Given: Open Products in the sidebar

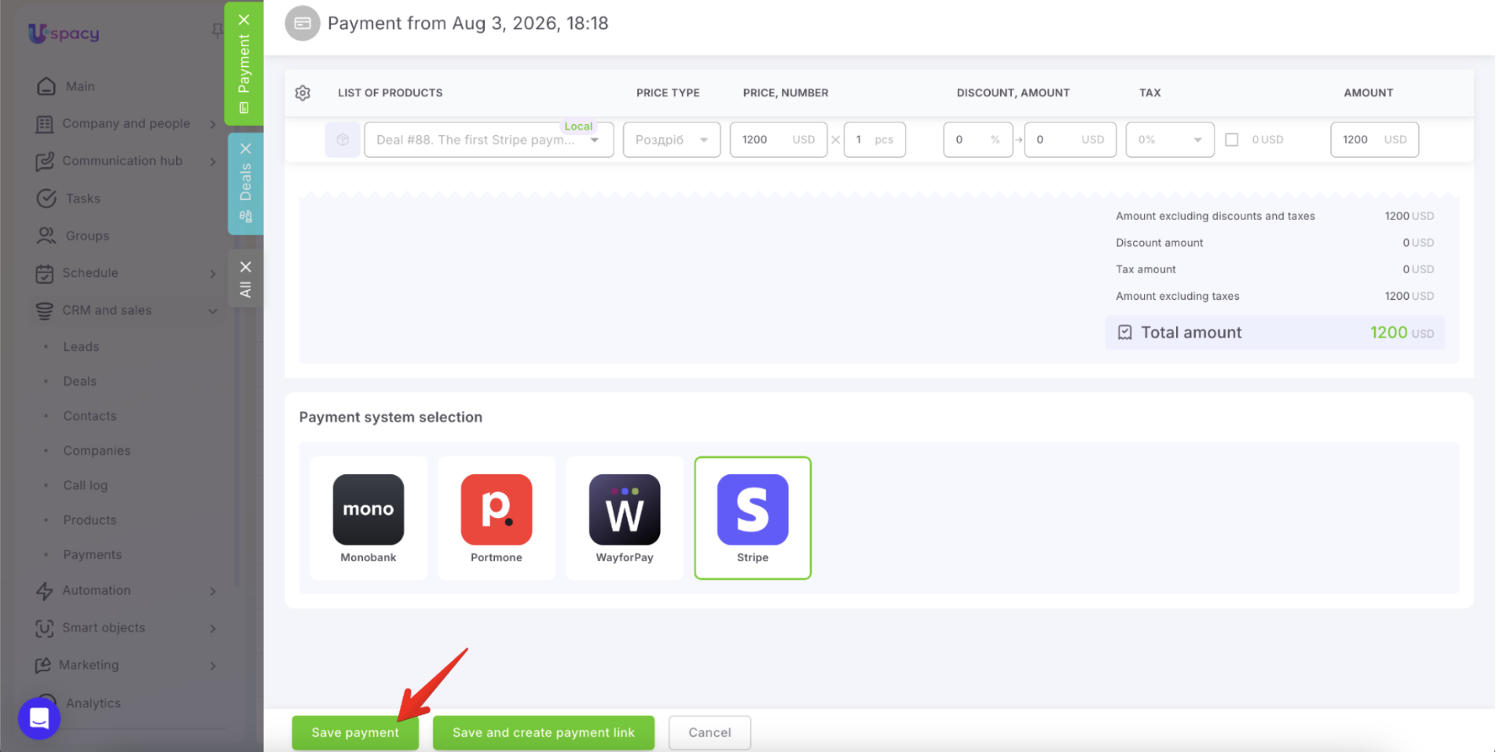Looking at the screenshot, I should pyautogui.click(x=90, y=520).
